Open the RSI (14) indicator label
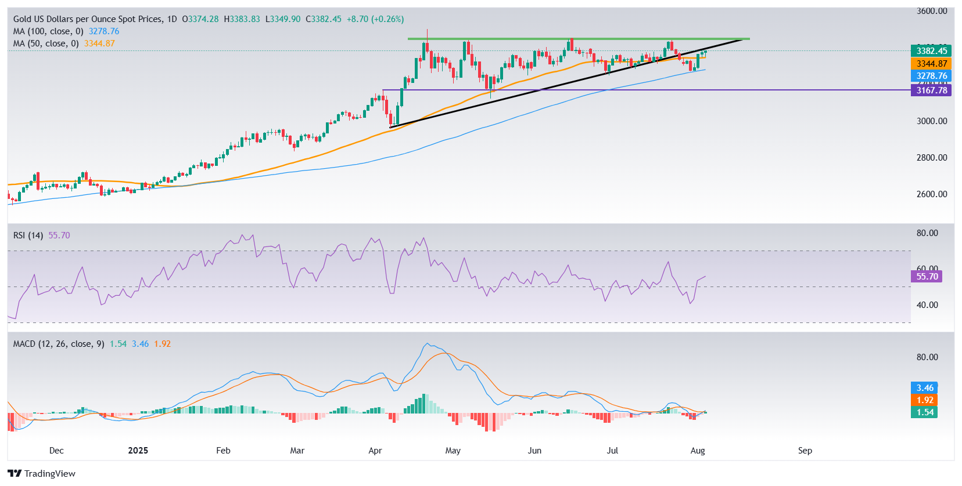 click(28, 235)
